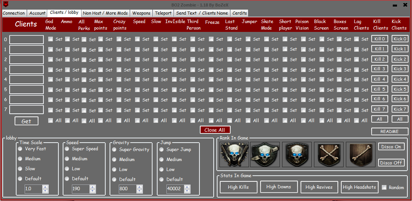Minimize the BO2 Zombie window
This screenshot has width=412, height=201.
(395, 5)
